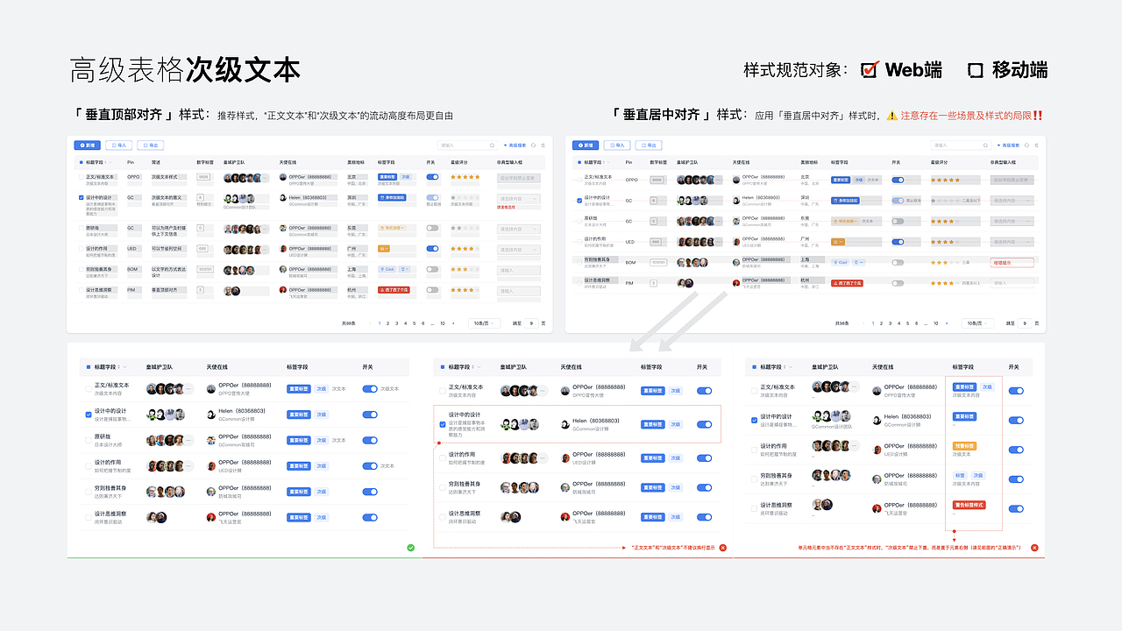Click Cool tag in 垂直顶部对齐 table
This screenshot has height=631, width=1122.
point(387,269)
